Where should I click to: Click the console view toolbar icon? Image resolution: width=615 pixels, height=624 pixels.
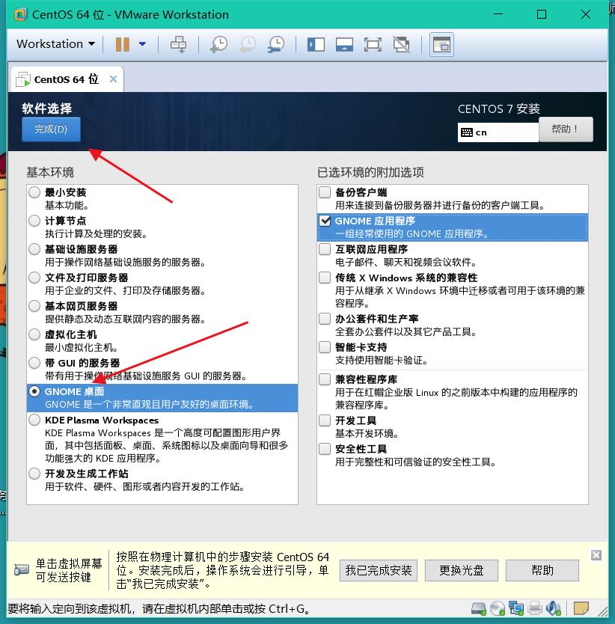click(x=441, y=44)
